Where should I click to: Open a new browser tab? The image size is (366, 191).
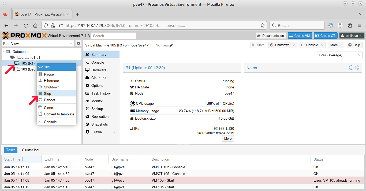[x=78, y=14]
